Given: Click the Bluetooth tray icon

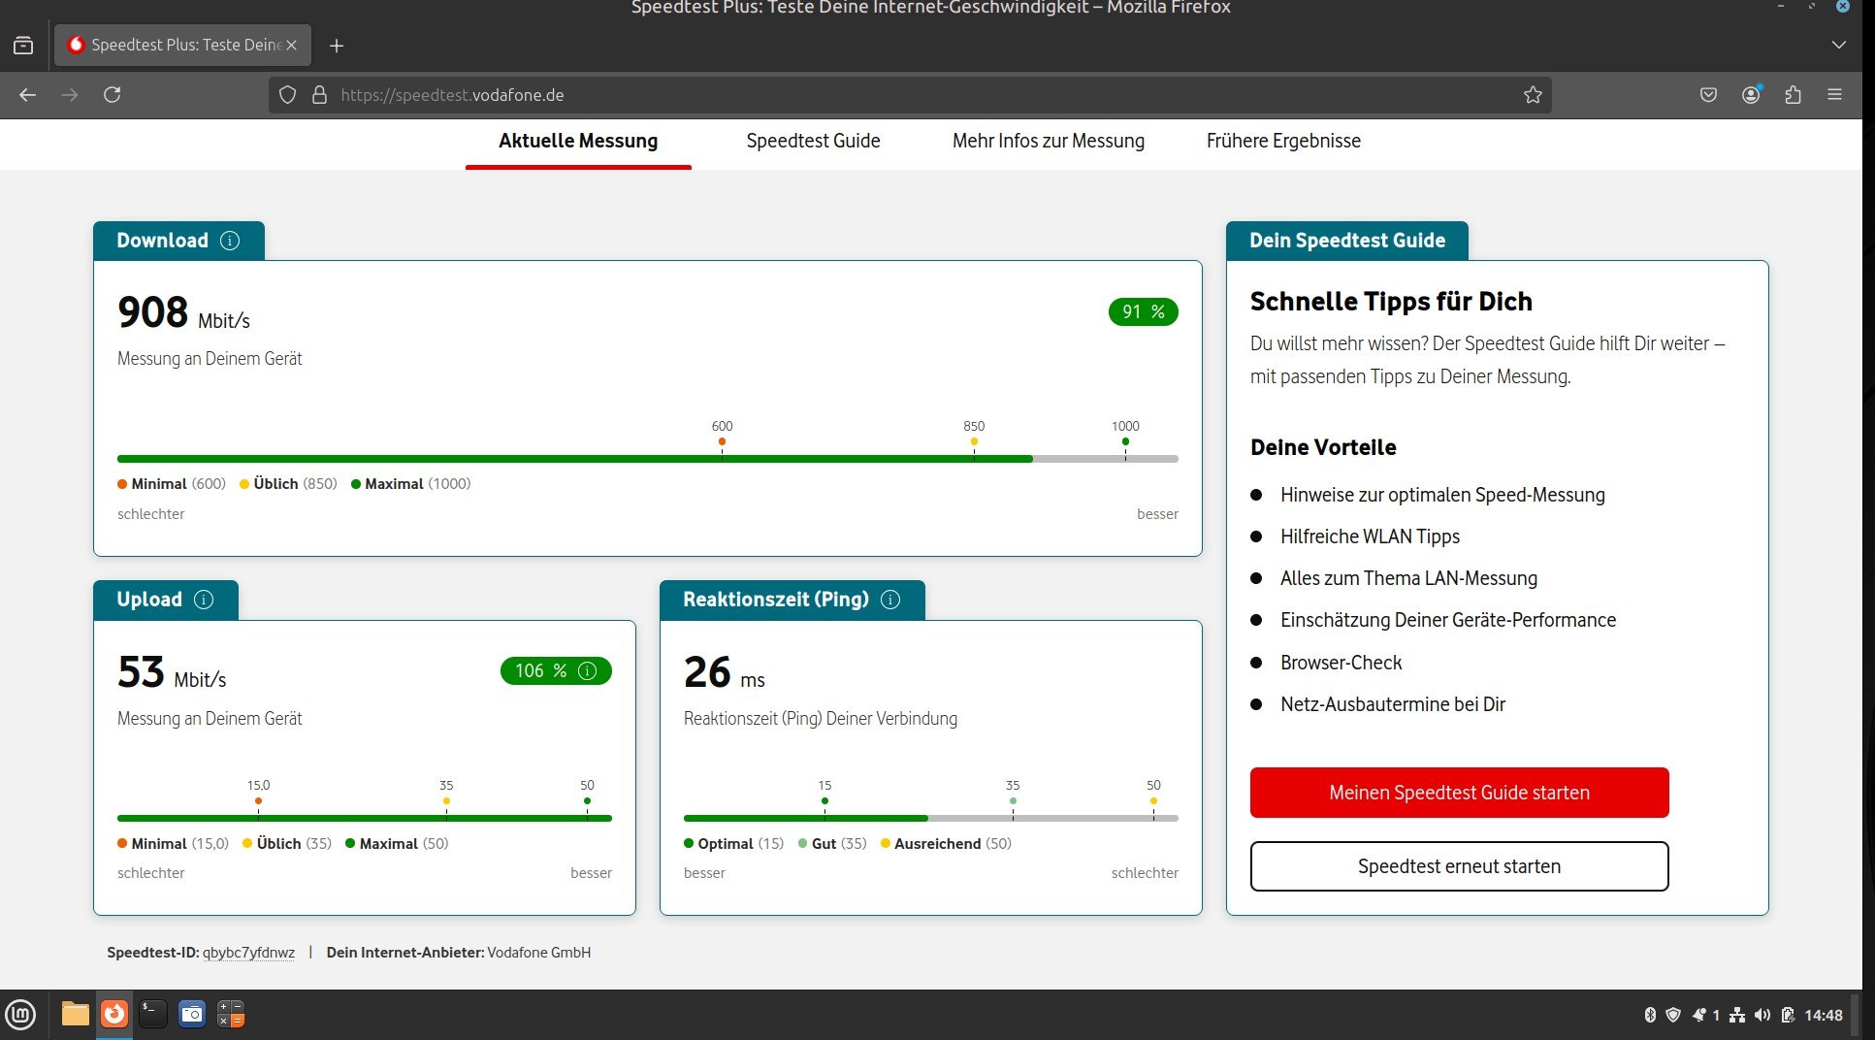Looking at the screenshot, I should coord(1650,1015).
